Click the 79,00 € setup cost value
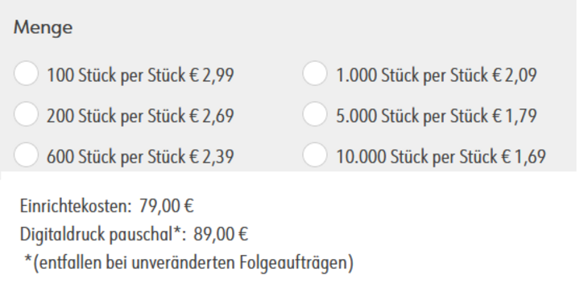 click(x=167, y=206)
